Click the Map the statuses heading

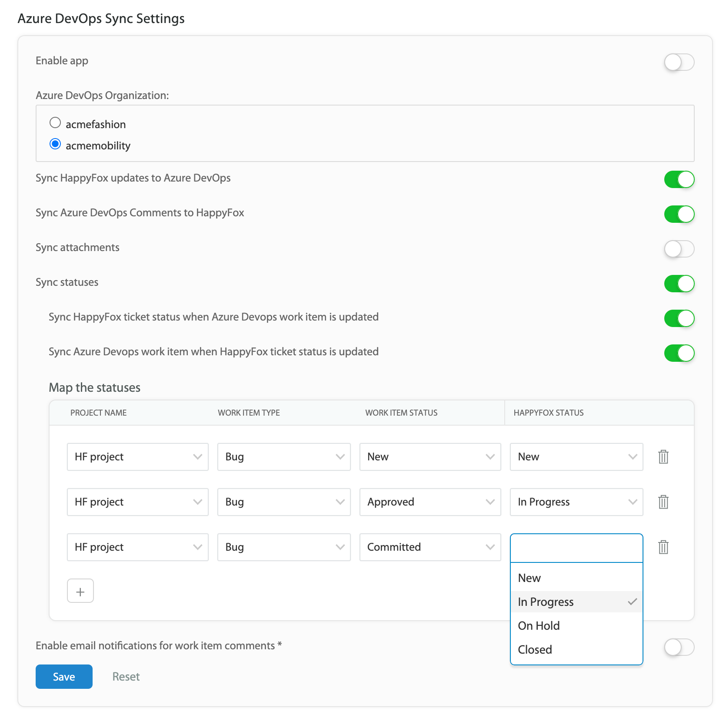[x=94, y=387]
